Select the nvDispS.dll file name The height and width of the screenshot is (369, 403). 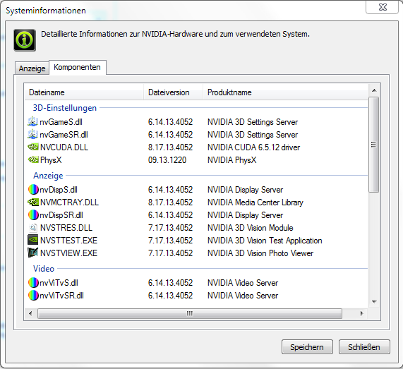[59, 190]
